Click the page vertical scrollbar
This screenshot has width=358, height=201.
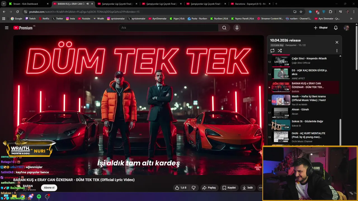(x=357, y=47)
